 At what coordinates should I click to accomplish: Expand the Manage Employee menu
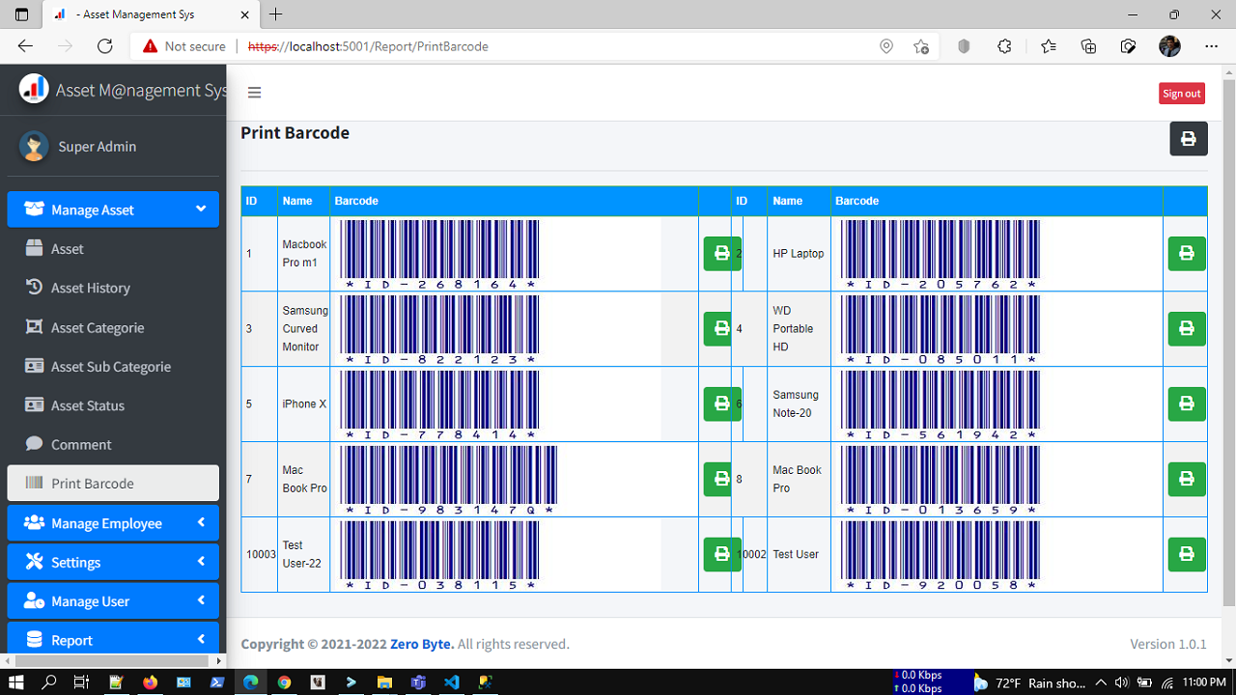(113, 523)
